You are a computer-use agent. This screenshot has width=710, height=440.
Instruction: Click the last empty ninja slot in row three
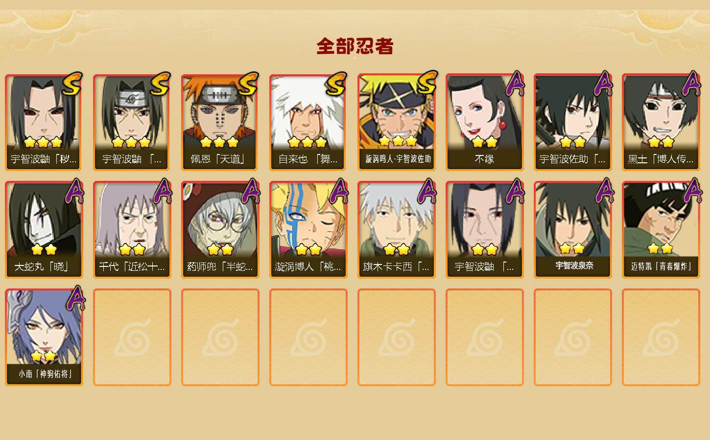tap(661, 337)
